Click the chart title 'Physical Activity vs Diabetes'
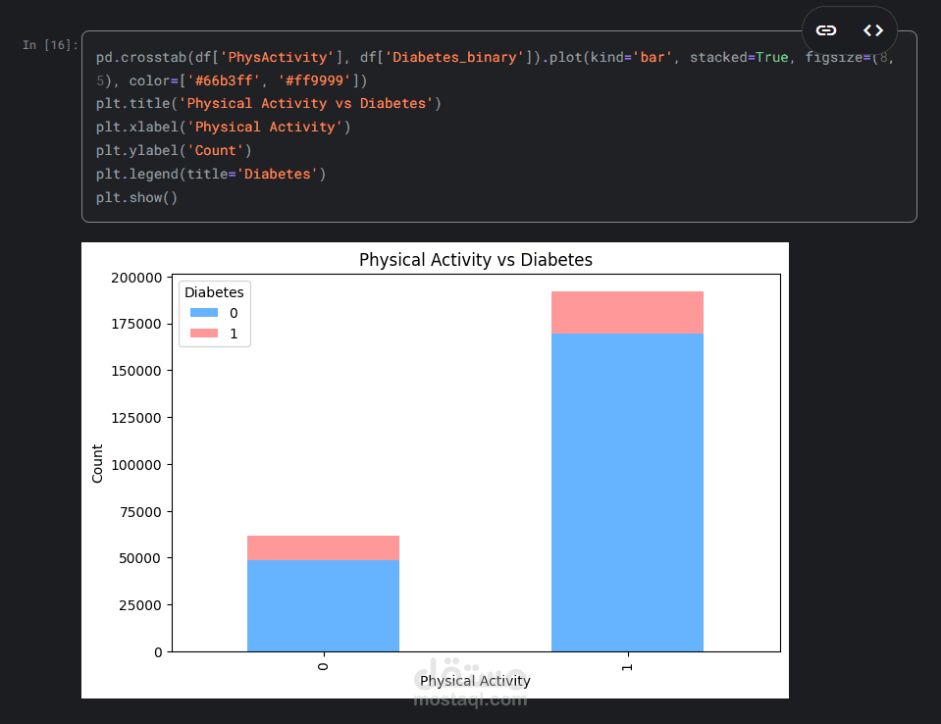Image resolution: width=941 pixels, height=724 pixels. (x=476, y=260)
